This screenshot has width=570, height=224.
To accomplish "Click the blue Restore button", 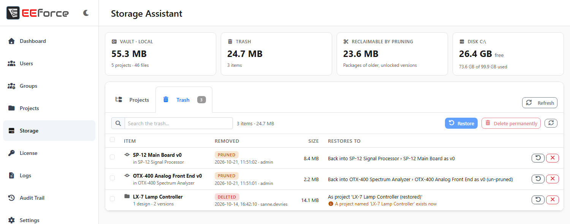I will (461, 123).
